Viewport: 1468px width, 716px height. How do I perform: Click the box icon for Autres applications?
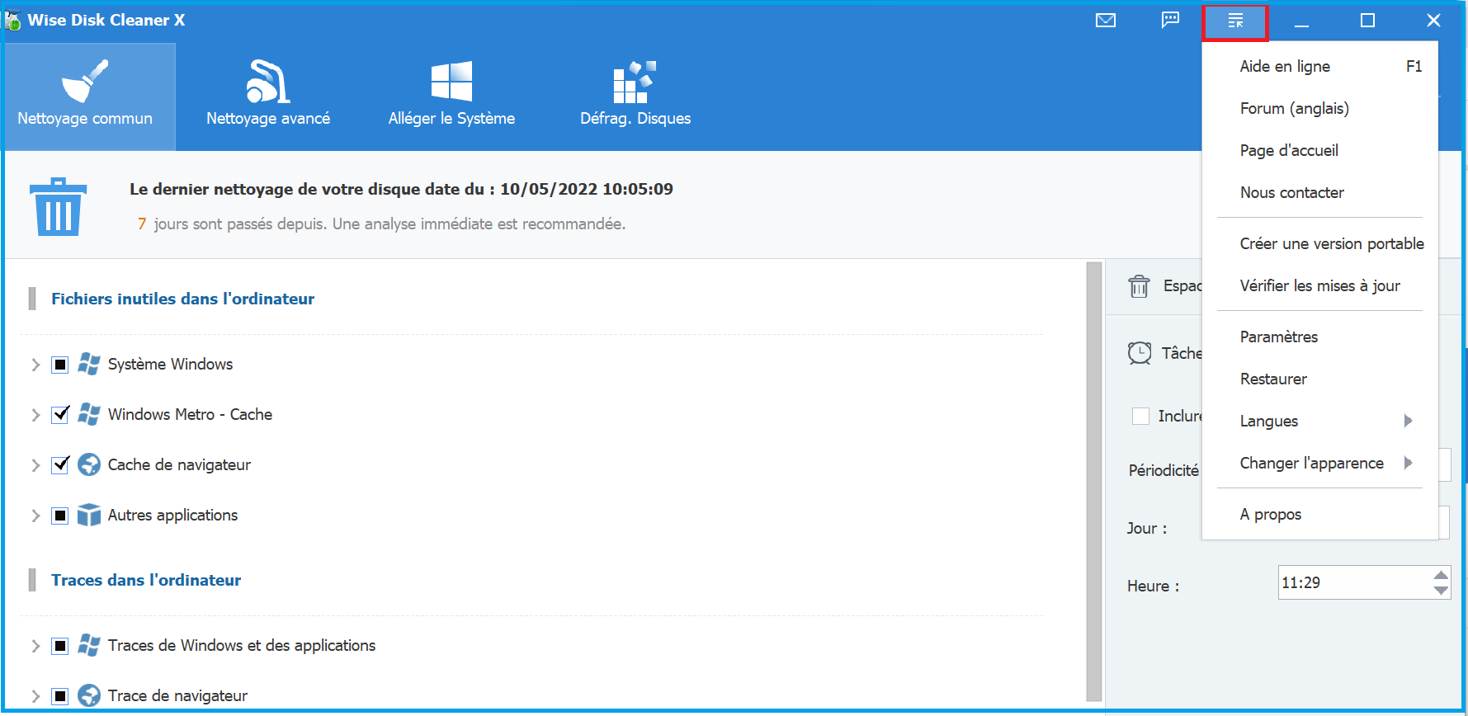(89, 515)
